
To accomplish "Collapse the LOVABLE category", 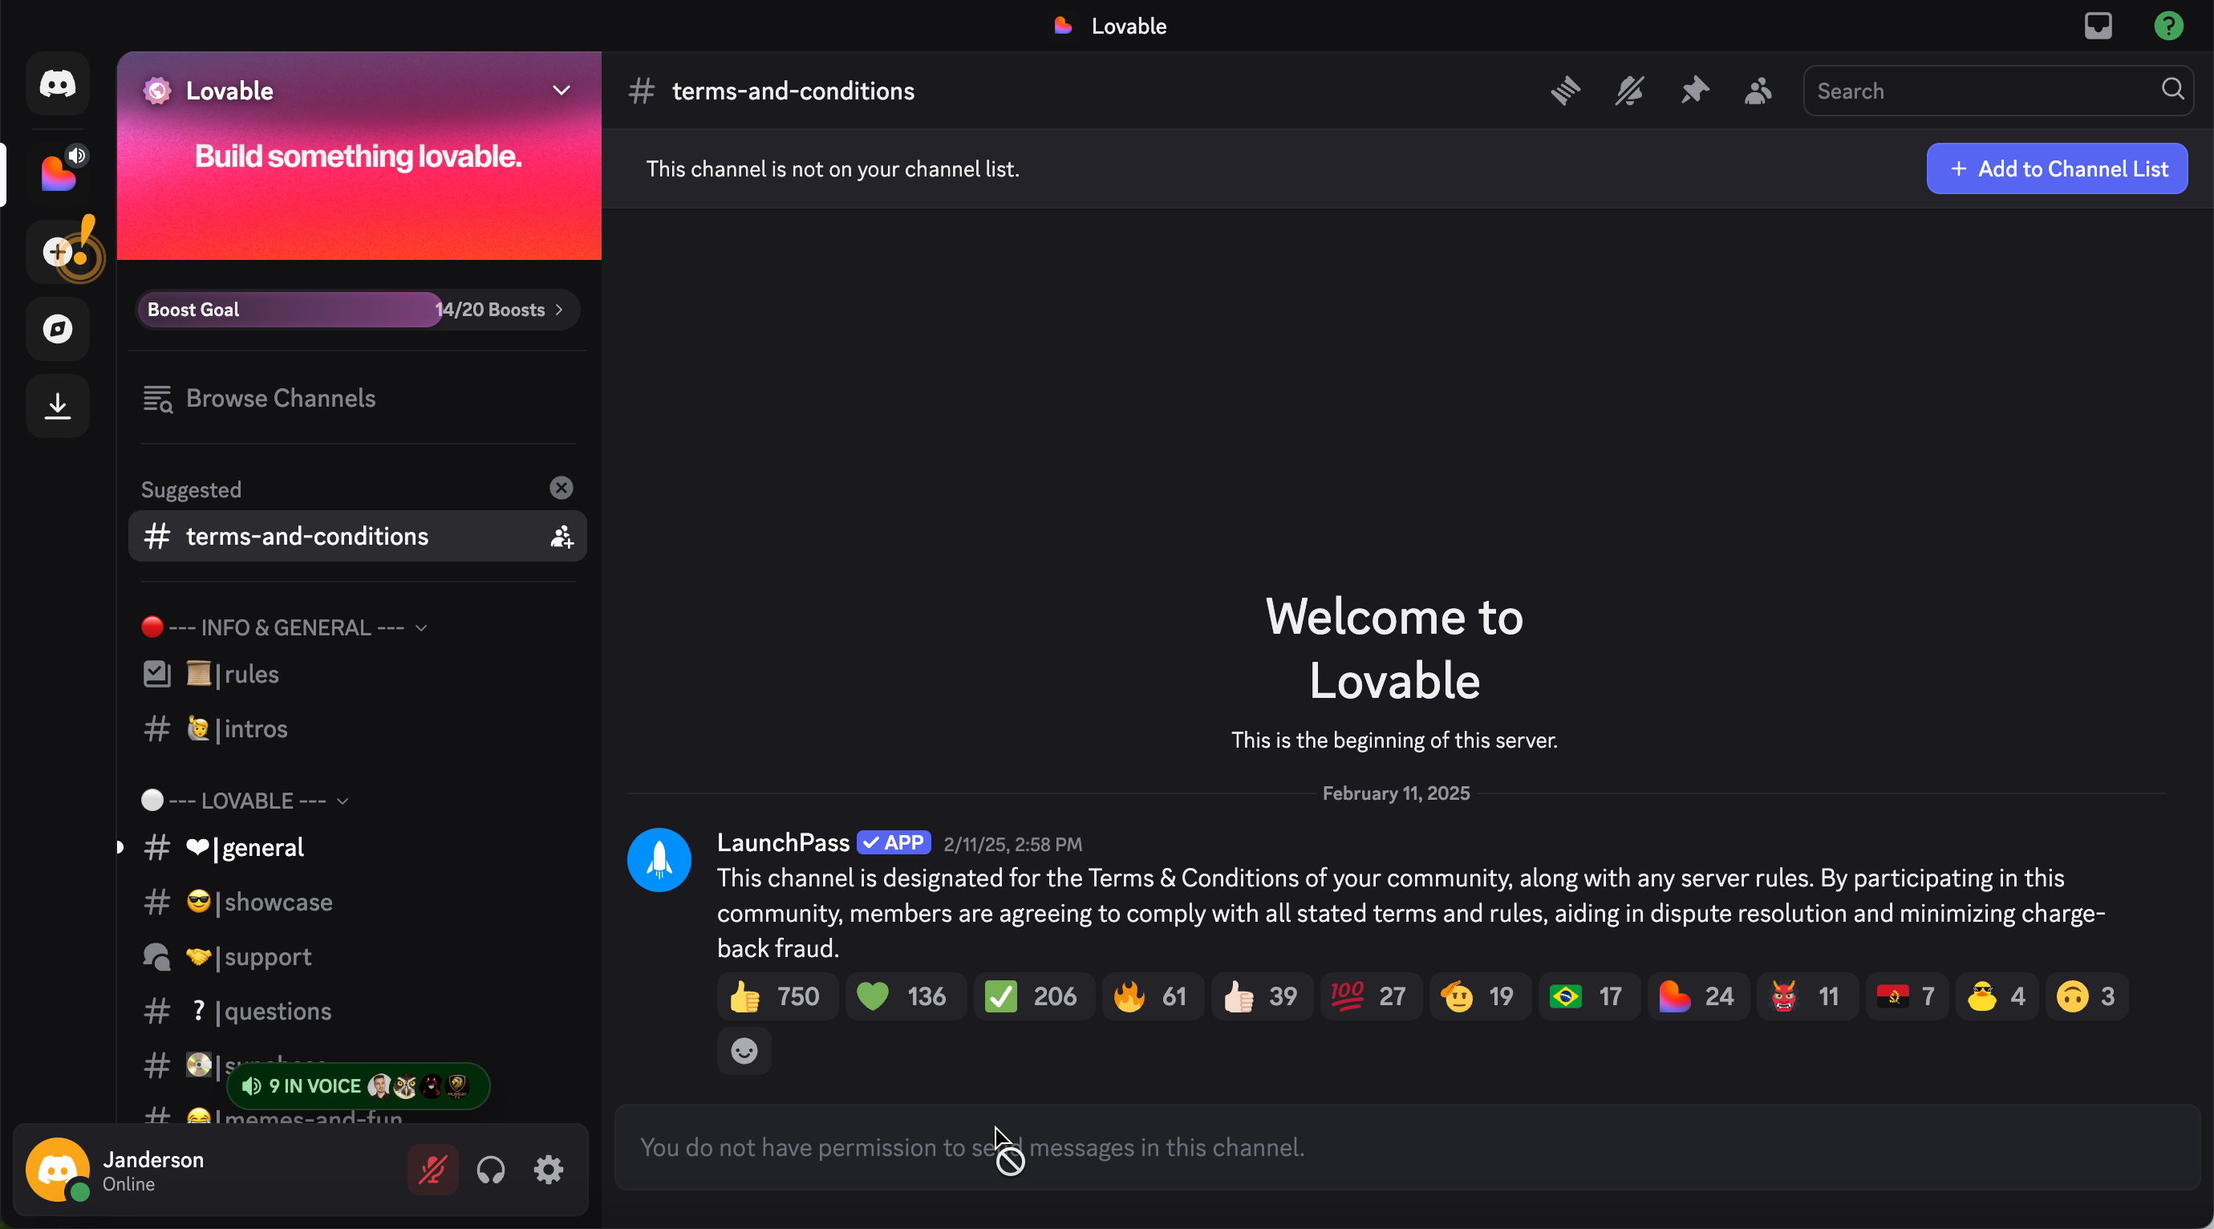I will (245, 800).
